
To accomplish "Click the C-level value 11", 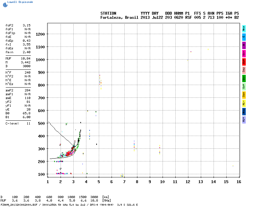I will [28, 124].
